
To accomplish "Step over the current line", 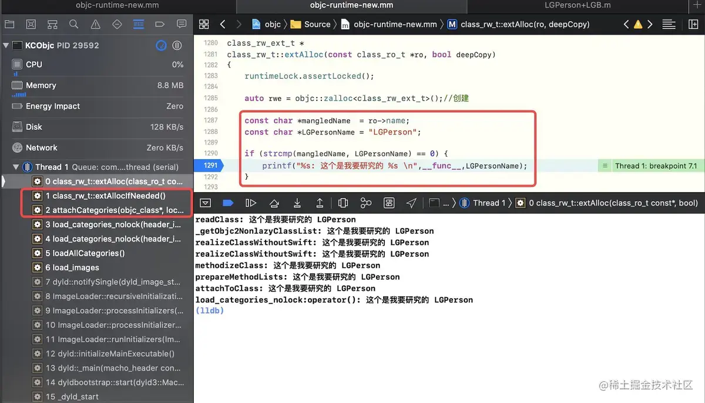I will (274, 203).
